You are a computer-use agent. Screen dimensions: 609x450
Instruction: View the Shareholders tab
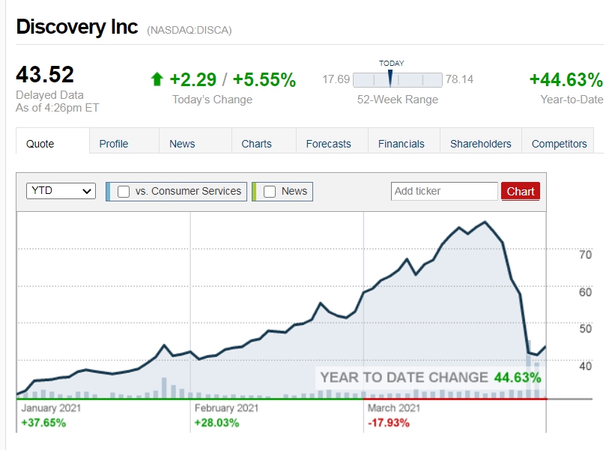tap(481, 144)
